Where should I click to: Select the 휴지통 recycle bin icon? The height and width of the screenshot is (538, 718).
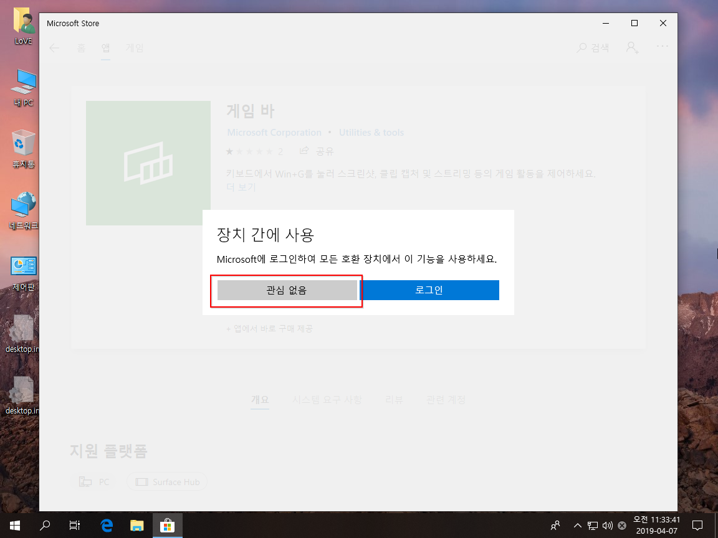(23, 149)
